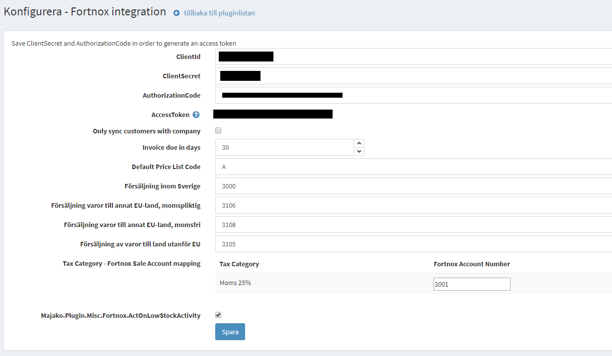Screen dimensions: 612x356
Task: Click the Default Price List Code field
Action: coord(414,167)
